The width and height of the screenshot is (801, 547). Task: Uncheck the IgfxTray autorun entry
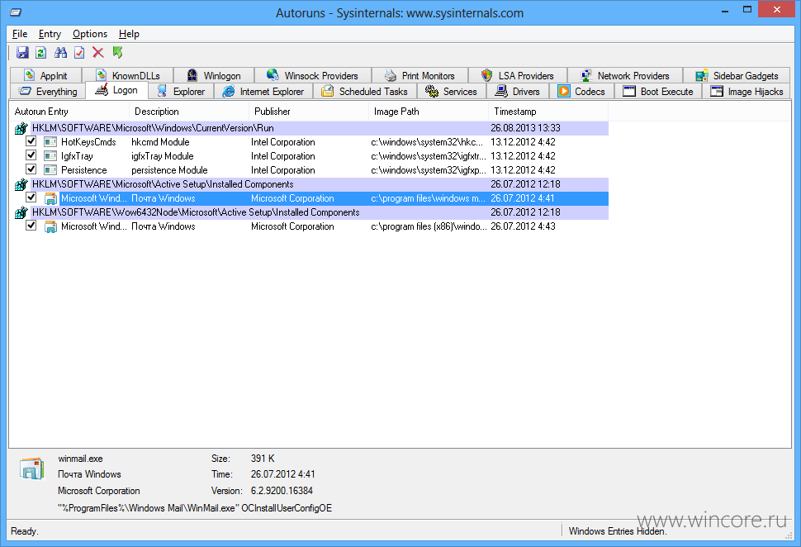(x=31, y=155)
